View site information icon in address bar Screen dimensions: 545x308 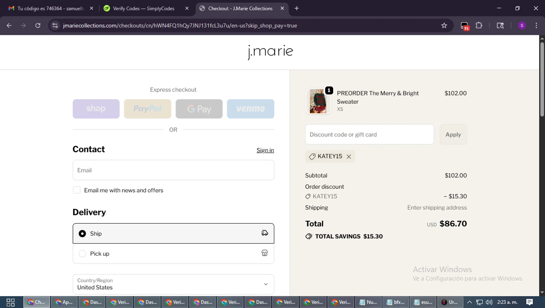point(55,25)
